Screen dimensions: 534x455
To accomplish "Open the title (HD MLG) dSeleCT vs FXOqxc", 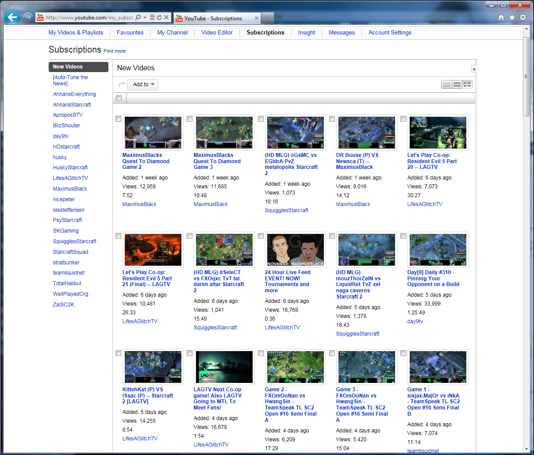I will pos(219,282).
